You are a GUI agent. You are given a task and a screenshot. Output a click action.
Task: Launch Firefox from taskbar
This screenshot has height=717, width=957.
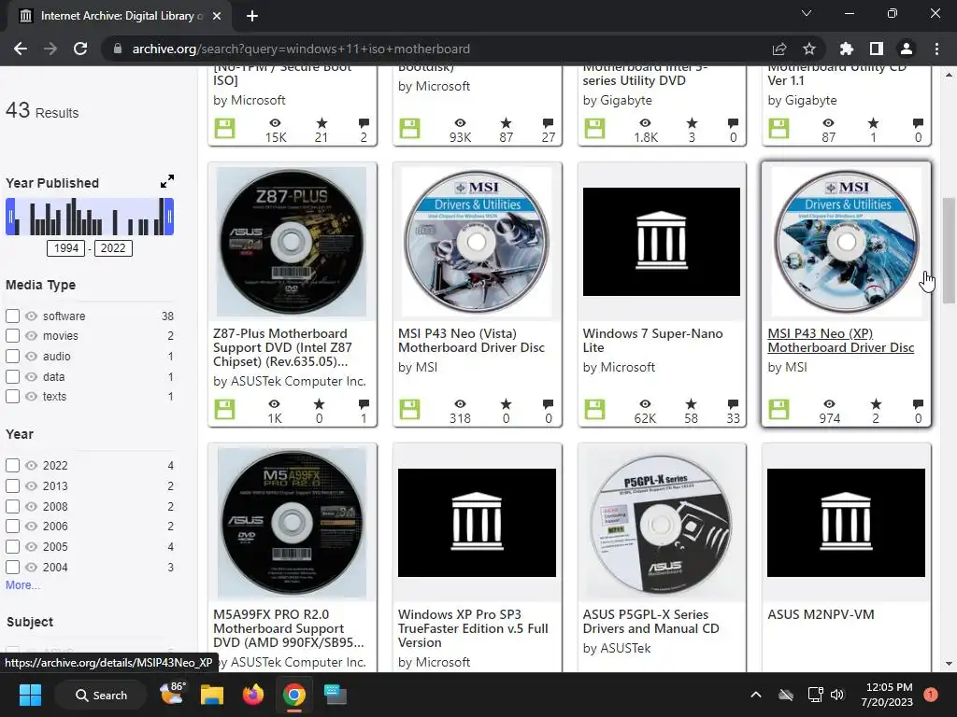(x=252, y=695)
